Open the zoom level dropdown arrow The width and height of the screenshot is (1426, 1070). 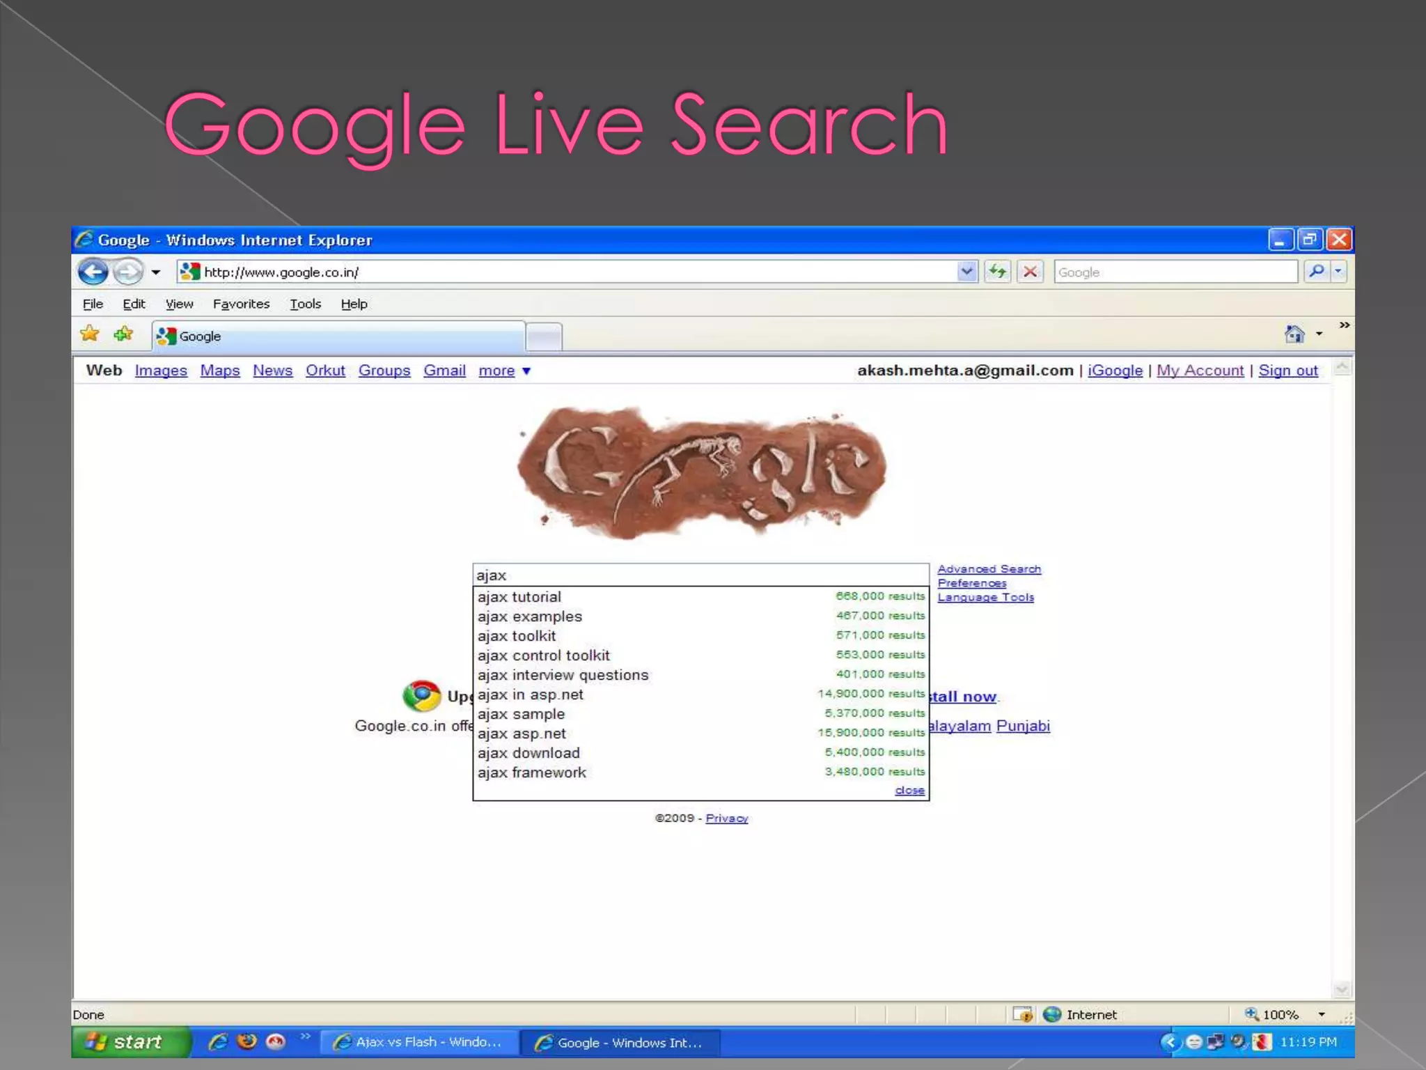[1322, 1015]
